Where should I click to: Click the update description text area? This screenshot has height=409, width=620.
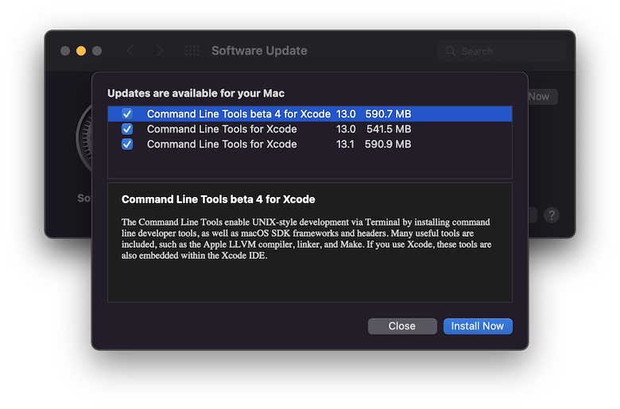coord(310,242)
